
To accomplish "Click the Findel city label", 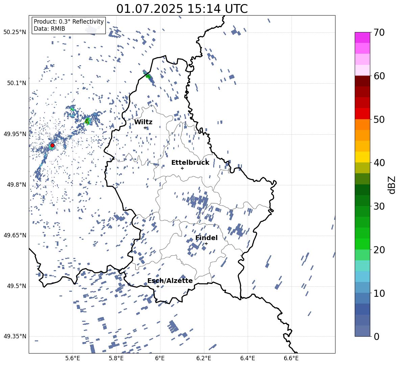I will click(206, 238).
